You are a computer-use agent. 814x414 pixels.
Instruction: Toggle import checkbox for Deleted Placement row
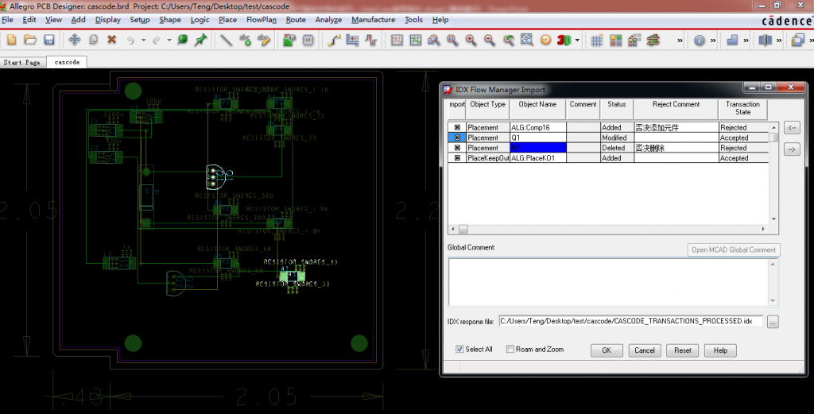(457, 148)
